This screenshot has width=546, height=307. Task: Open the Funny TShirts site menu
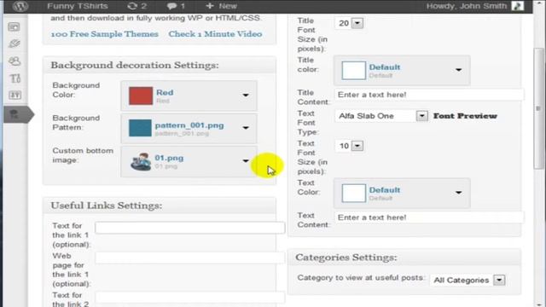tap(78, 6)
